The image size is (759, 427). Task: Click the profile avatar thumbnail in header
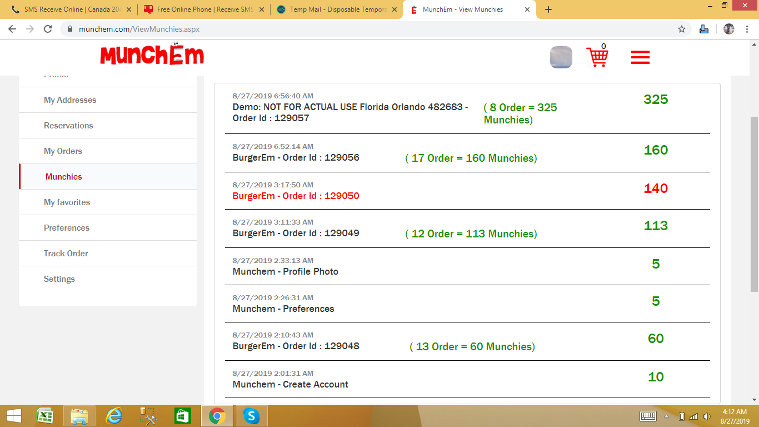[561, 57]
